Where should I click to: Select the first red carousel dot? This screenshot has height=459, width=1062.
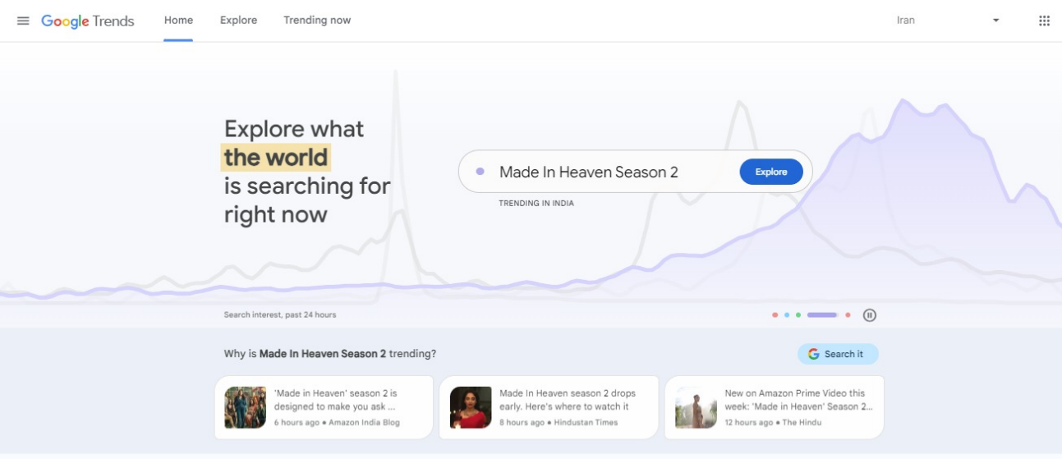coord(775,315)
